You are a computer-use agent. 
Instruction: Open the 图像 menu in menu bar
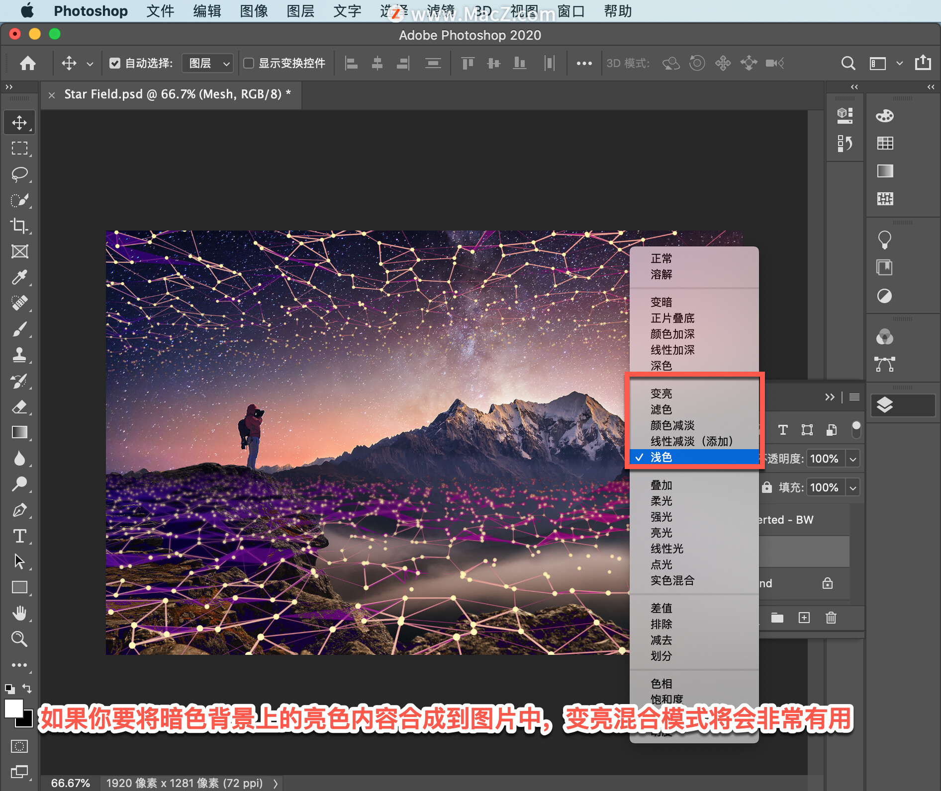click(x=254, y=11)
